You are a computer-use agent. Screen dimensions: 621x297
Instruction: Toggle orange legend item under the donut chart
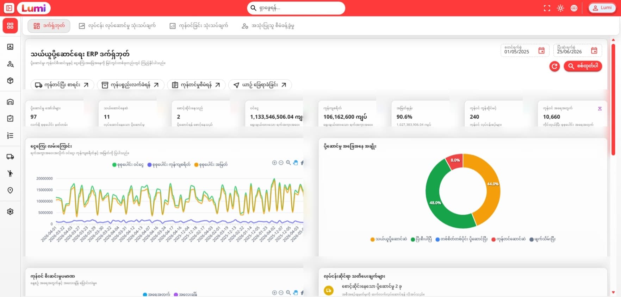click(x=389, y=239)
